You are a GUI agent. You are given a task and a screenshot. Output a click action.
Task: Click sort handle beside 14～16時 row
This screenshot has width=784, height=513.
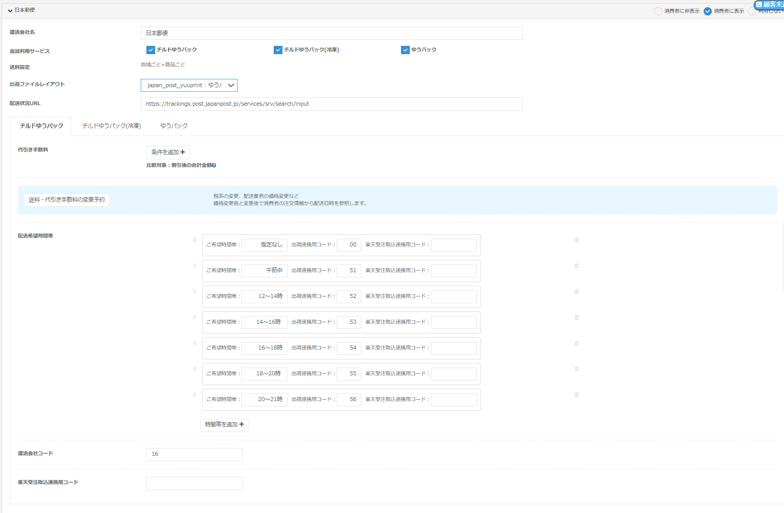tap(194, 317)
